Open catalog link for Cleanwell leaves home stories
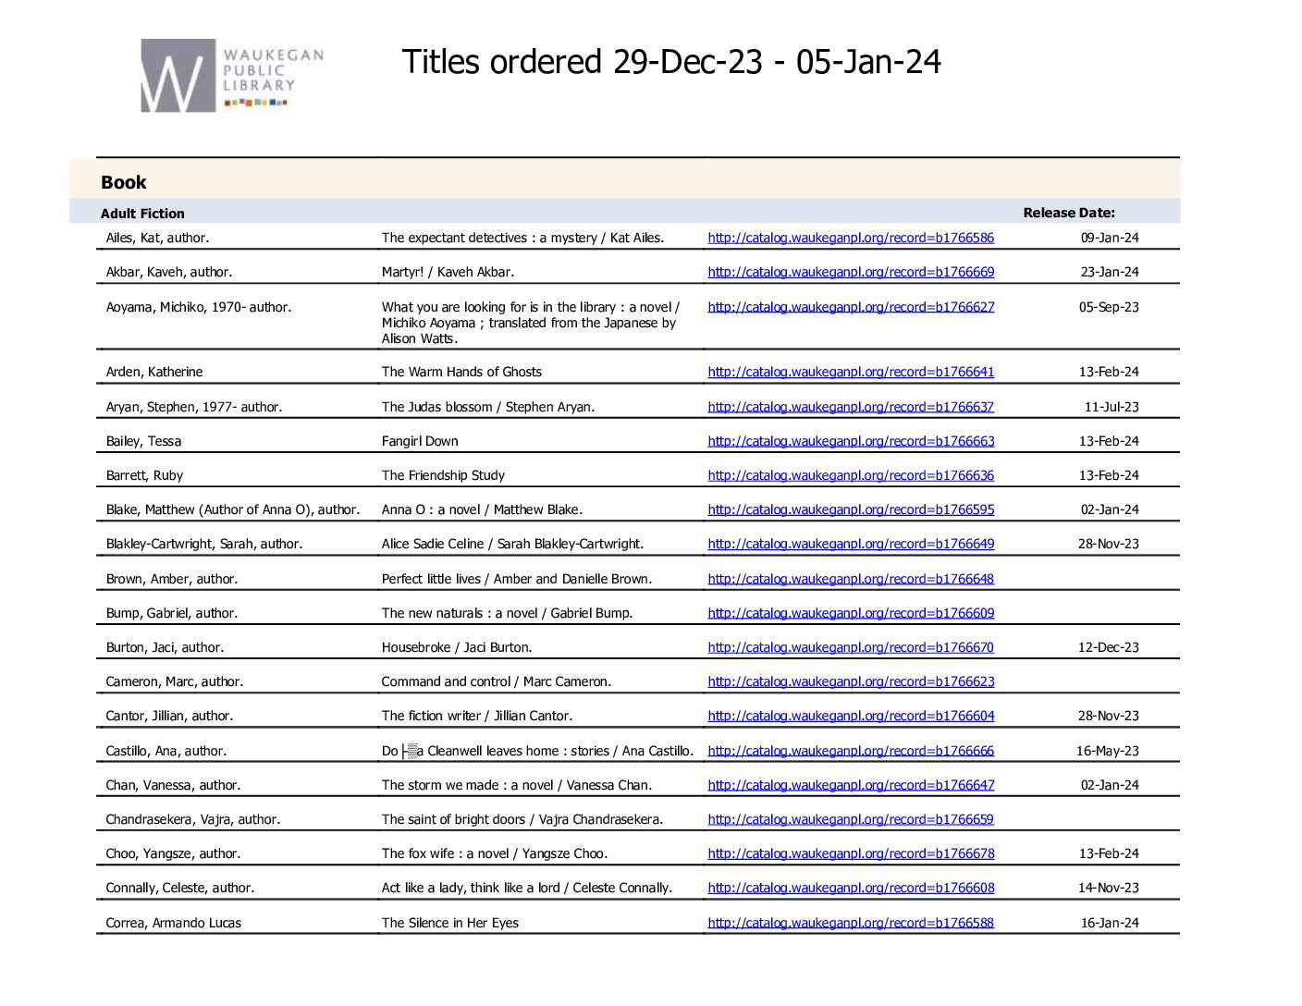The width and height of the screenshot is (1302, 1006). pos(851,751)
